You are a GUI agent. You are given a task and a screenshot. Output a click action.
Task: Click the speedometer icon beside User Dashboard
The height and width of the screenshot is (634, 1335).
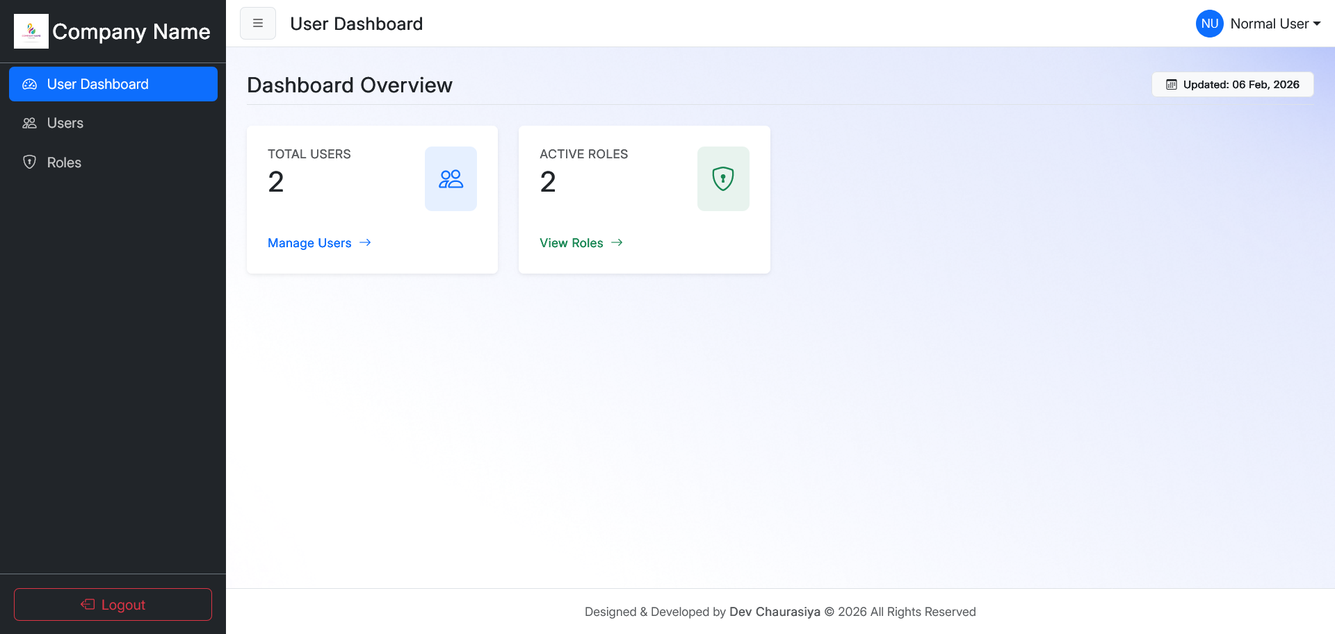click(29, 84)
